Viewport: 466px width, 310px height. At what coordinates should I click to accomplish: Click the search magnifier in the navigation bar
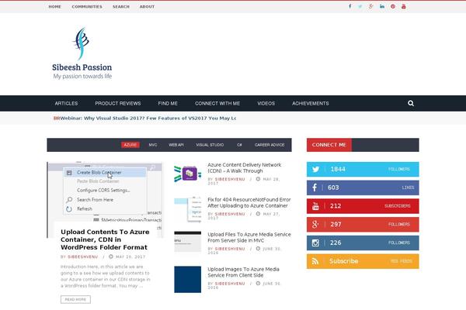pyautogui.click(x=411, y=103)
